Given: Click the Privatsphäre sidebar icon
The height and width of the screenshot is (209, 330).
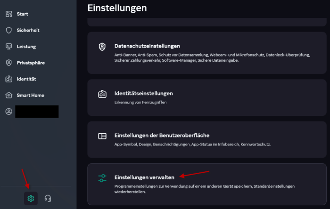Looking at the screenshot, I should pos(8,63).
